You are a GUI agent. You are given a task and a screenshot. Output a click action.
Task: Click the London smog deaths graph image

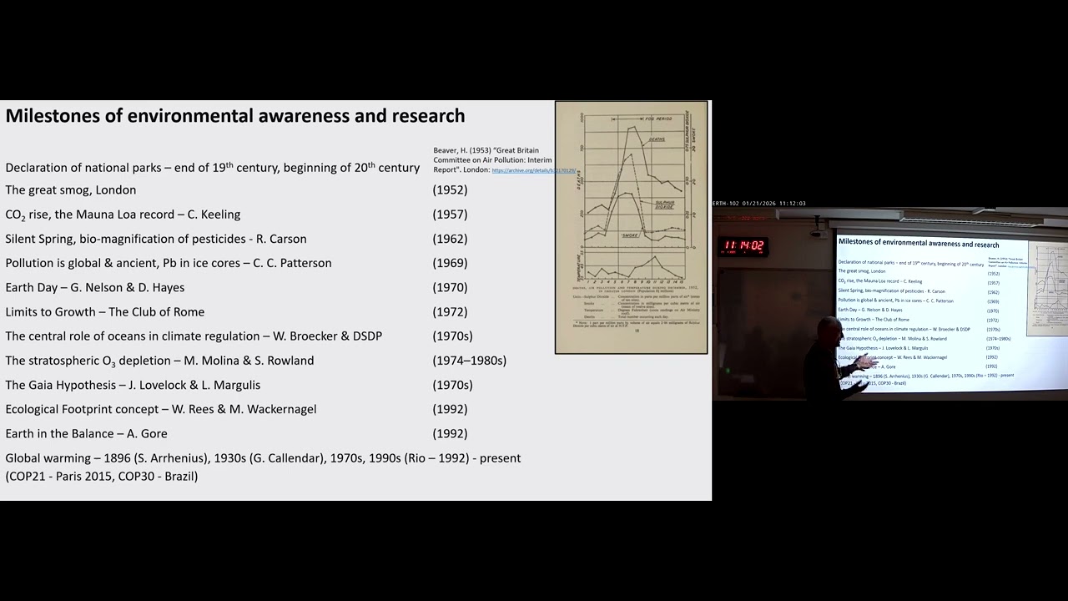tap(632, 228)
